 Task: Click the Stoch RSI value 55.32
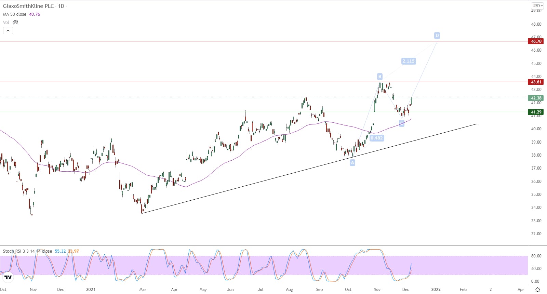tap(60, 251)
